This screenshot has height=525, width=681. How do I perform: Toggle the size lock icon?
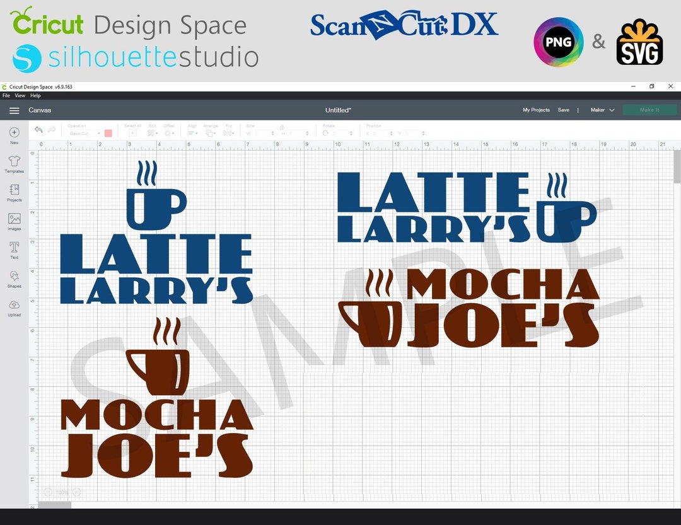coord(282,127)
